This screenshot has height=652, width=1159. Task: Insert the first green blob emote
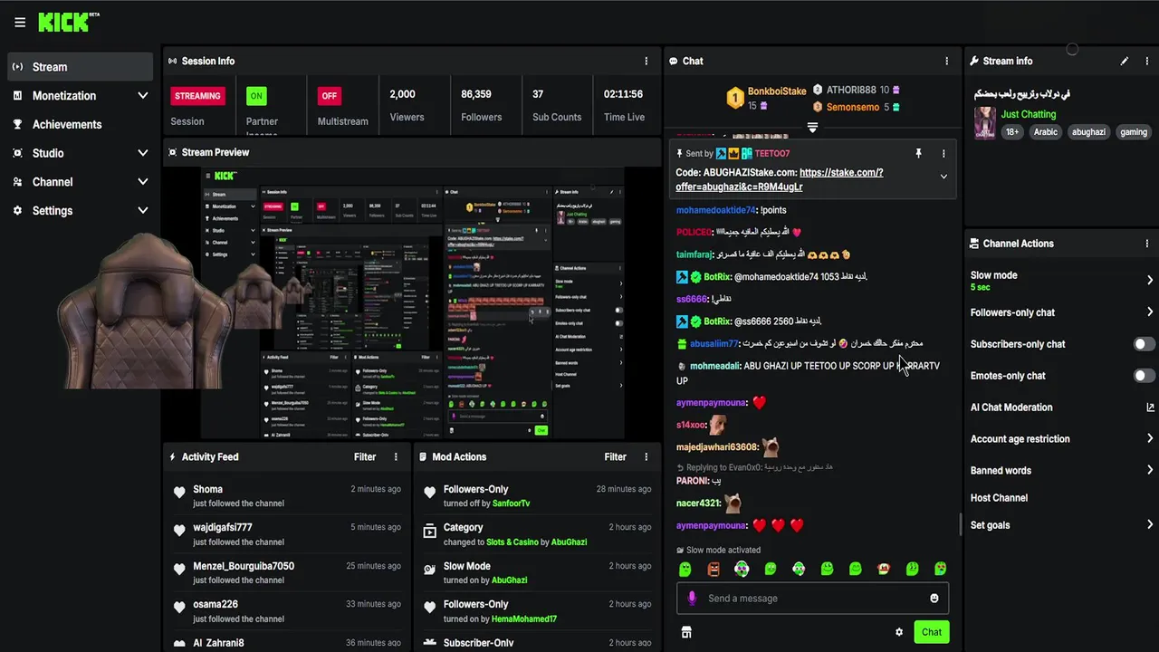(685, 569)
